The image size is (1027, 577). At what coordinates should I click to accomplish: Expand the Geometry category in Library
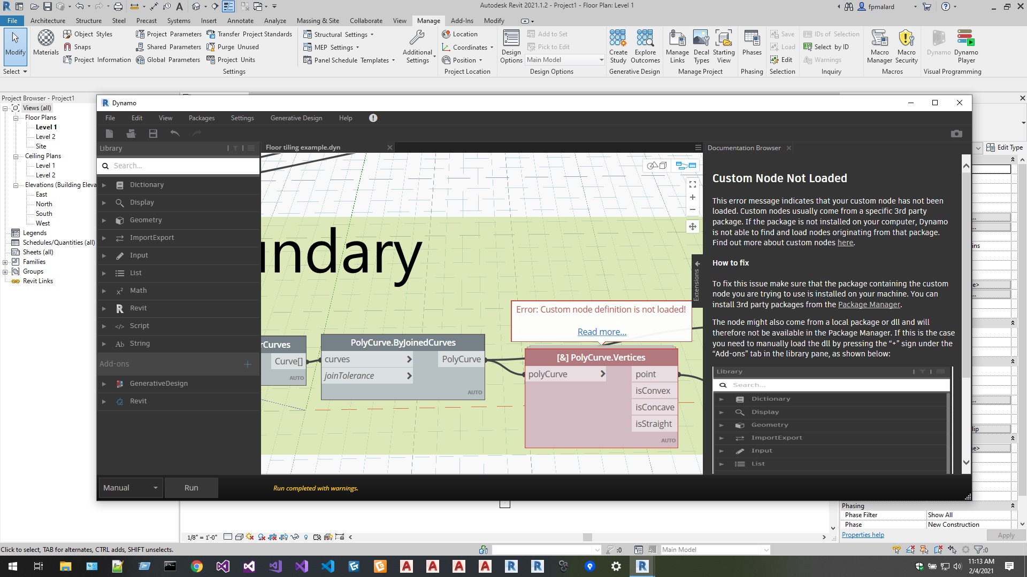[x=103, y=220]
